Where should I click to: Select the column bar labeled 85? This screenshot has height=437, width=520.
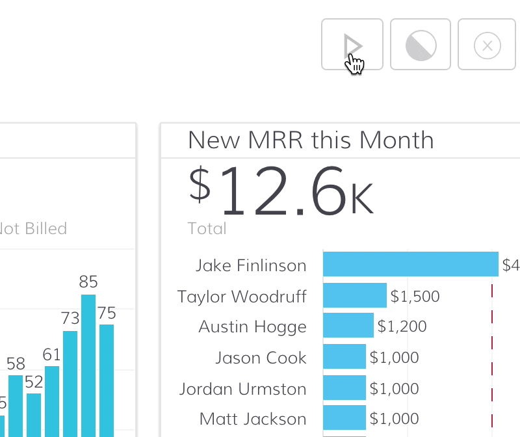tap(88, 364)
